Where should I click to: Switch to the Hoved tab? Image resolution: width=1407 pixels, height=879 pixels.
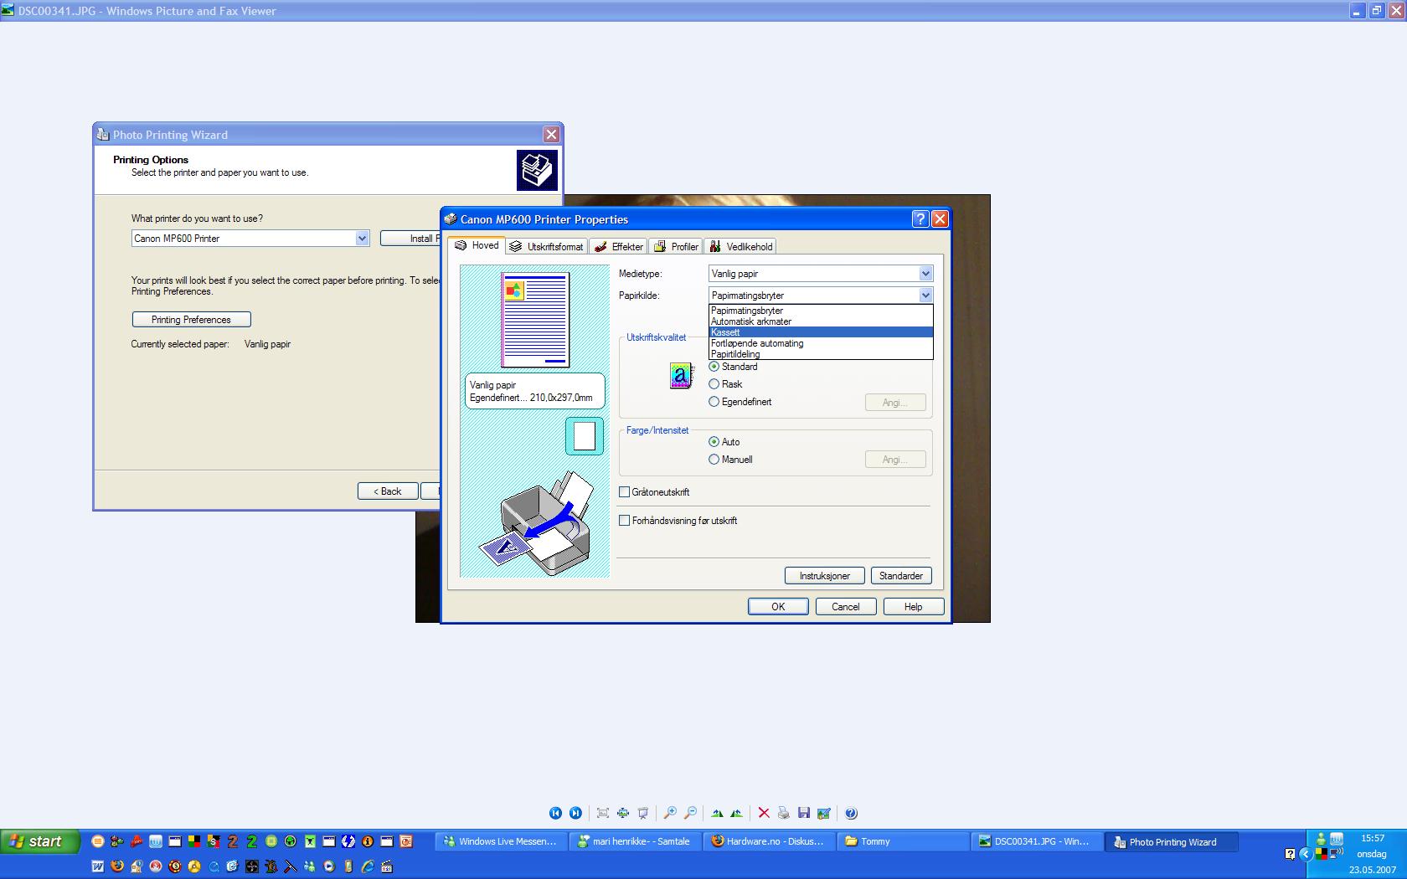click(477, 245)
